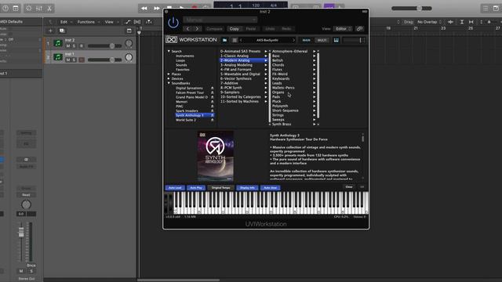Click the Compare button
The width and height of the screenshot is (502, 282).
pos(214,29)
